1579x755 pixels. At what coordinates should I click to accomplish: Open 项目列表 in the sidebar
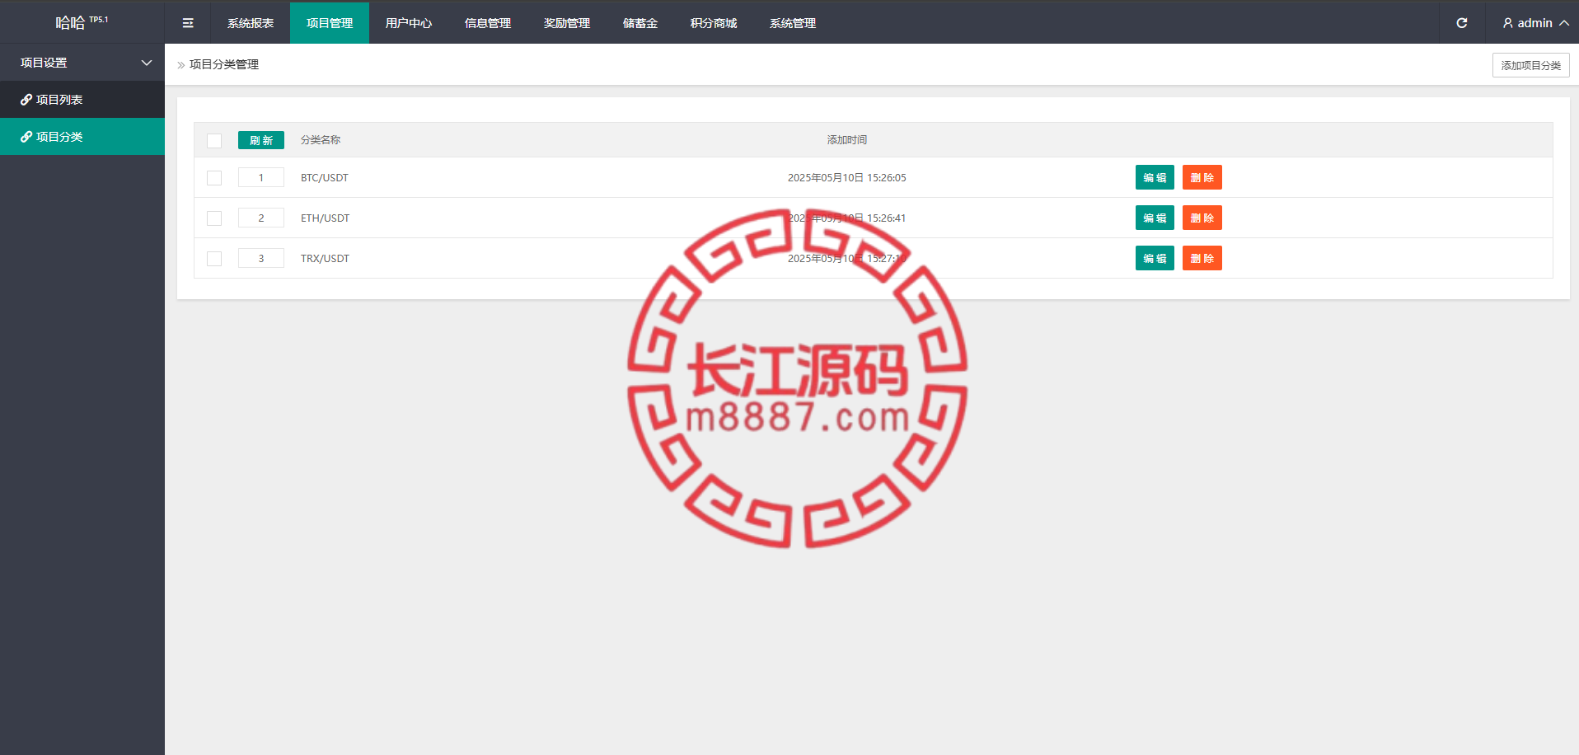pos(82,100)
